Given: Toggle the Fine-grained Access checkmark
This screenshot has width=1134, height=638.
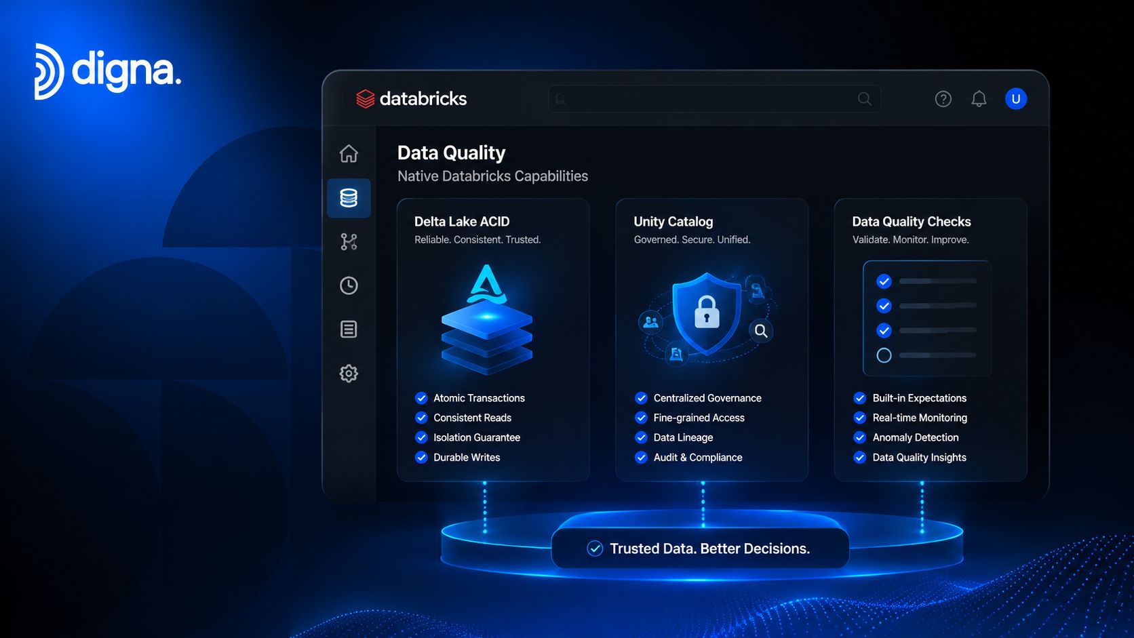Looking at the screenshot, I should click(641, 418).
